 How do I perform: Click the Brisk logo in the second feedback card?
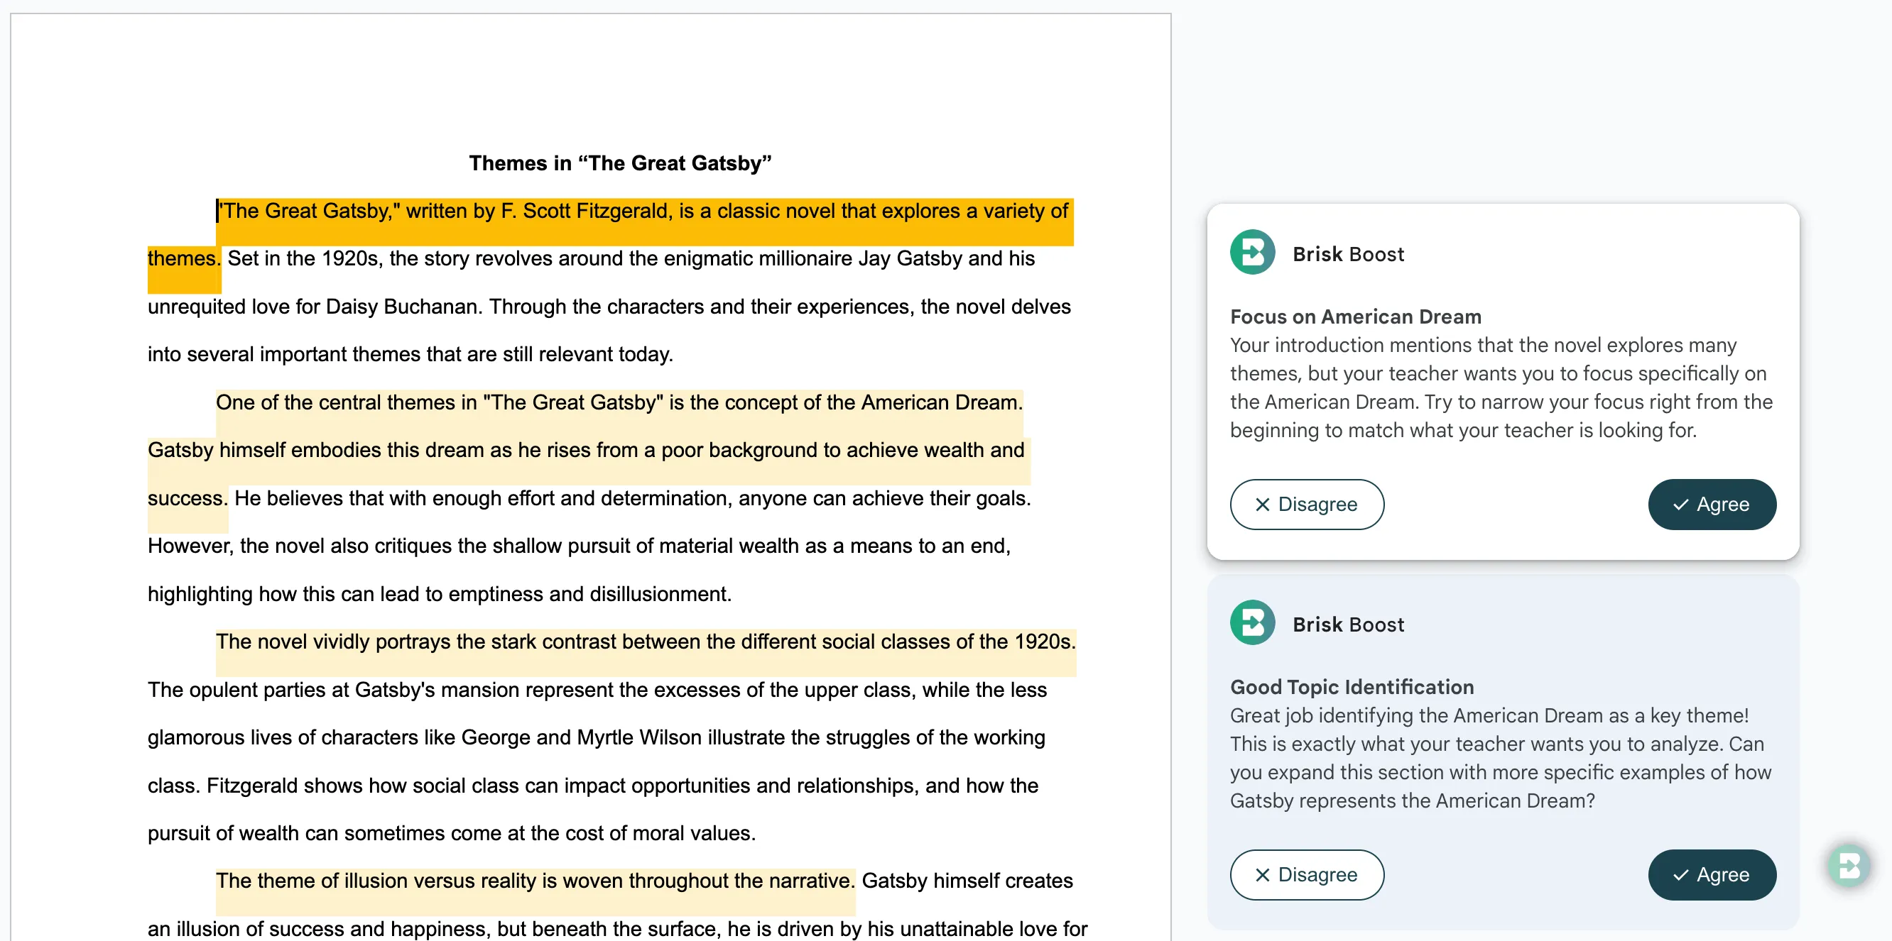tap(1252, 623)
